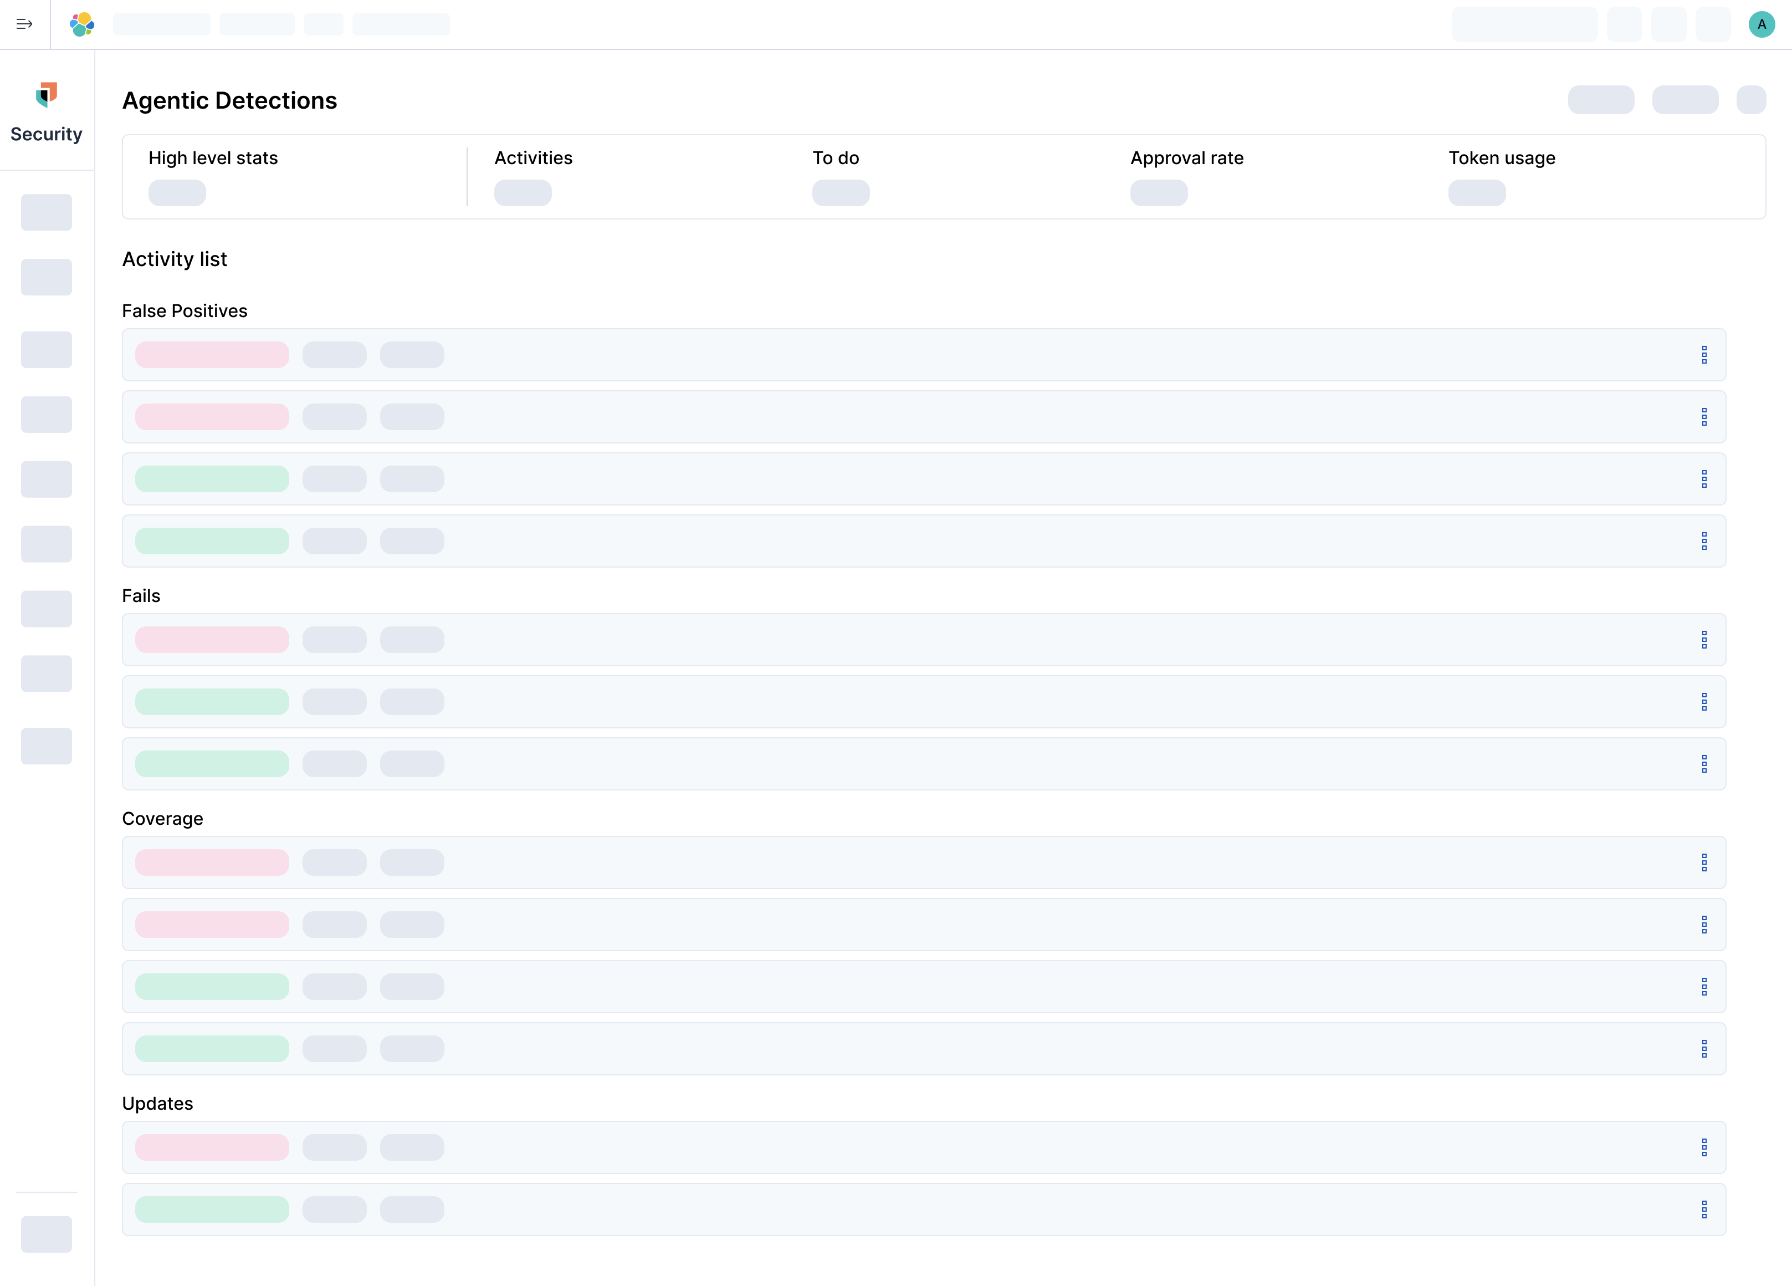The height and width of the screenshot is (1286, 1792).
Task: Click the "Security" label in the sidebar
Action: [47, 134]
